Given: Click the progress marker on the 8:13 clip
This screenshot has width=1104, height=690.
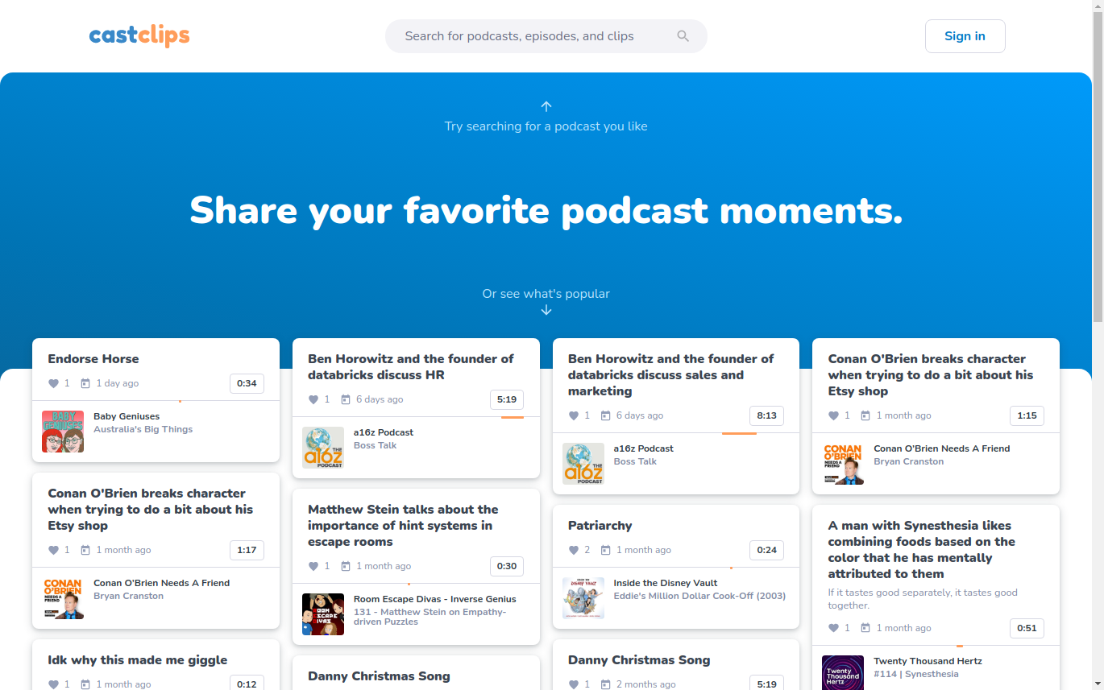Looking at the screenshot, I should tap(739, 433).
